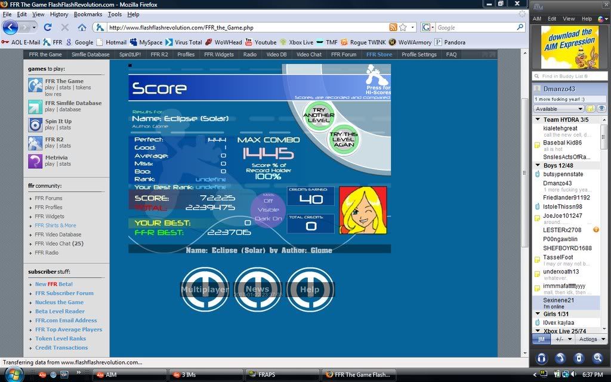
Task: Click the AIM magnifier search icon at bottom
Action: (597, 358)
